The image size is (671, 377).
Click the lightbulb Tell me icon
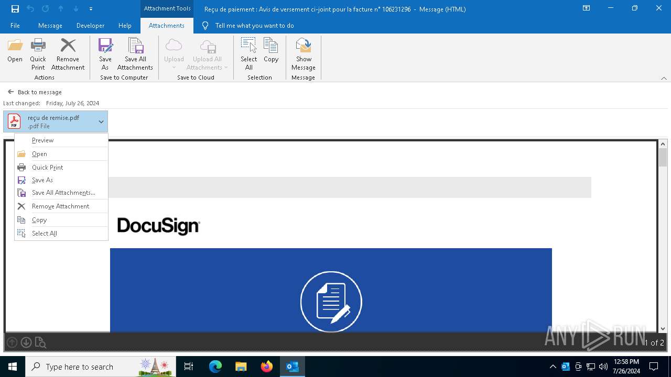click(x=205, y=26)
